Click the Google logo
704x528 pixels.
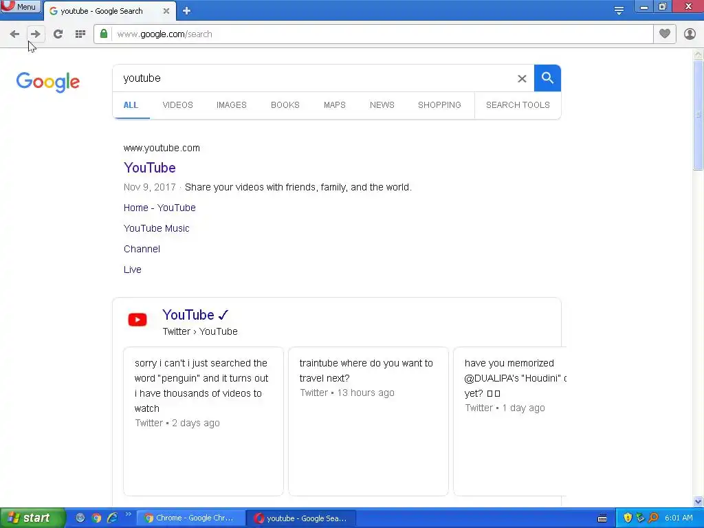(48, 82)
